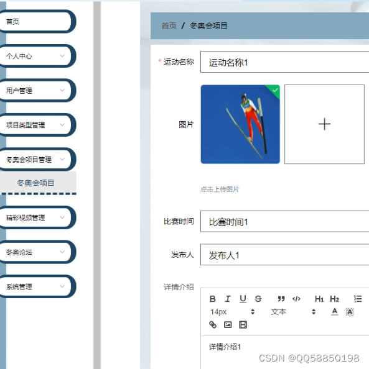Open the 文本 paragraph style dropdown
This screenshot has width=369, height=369.
293,312
